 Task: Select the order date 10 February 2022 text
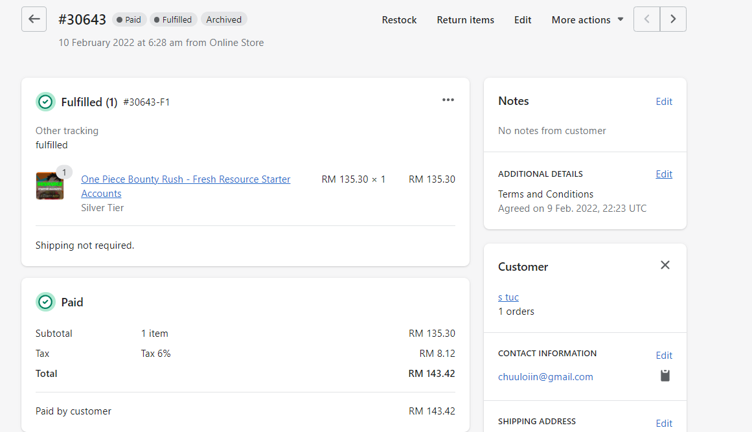(x=161, y=43)
